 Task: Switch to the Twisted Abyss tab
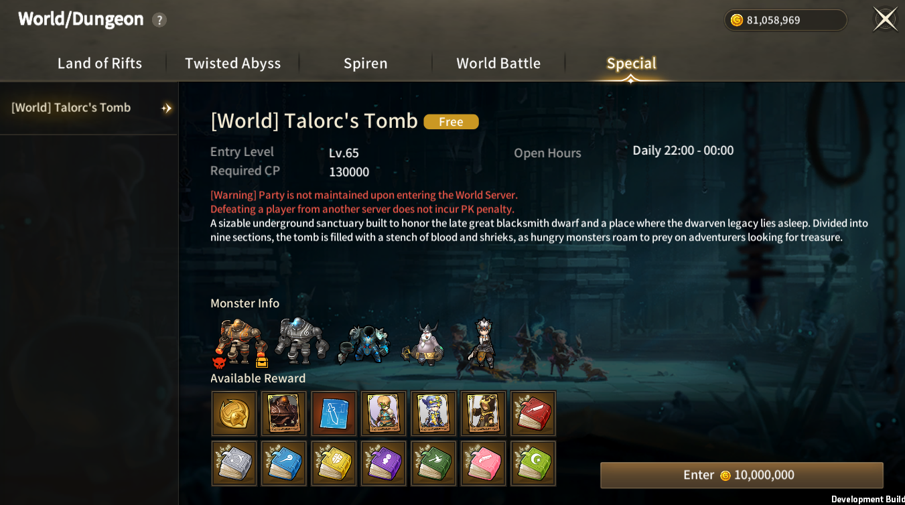233,64
